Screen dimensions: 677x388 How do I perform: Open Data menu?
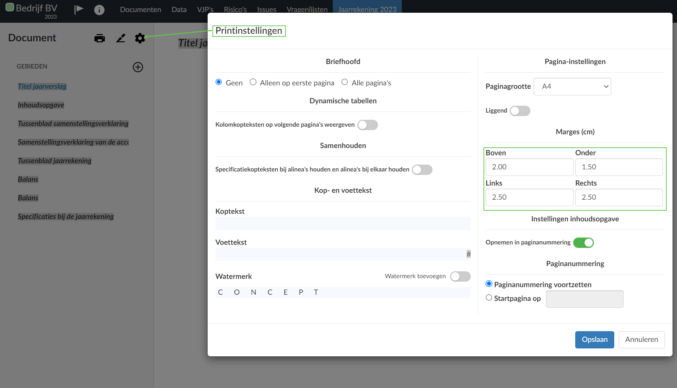click(x=179, y=10)
